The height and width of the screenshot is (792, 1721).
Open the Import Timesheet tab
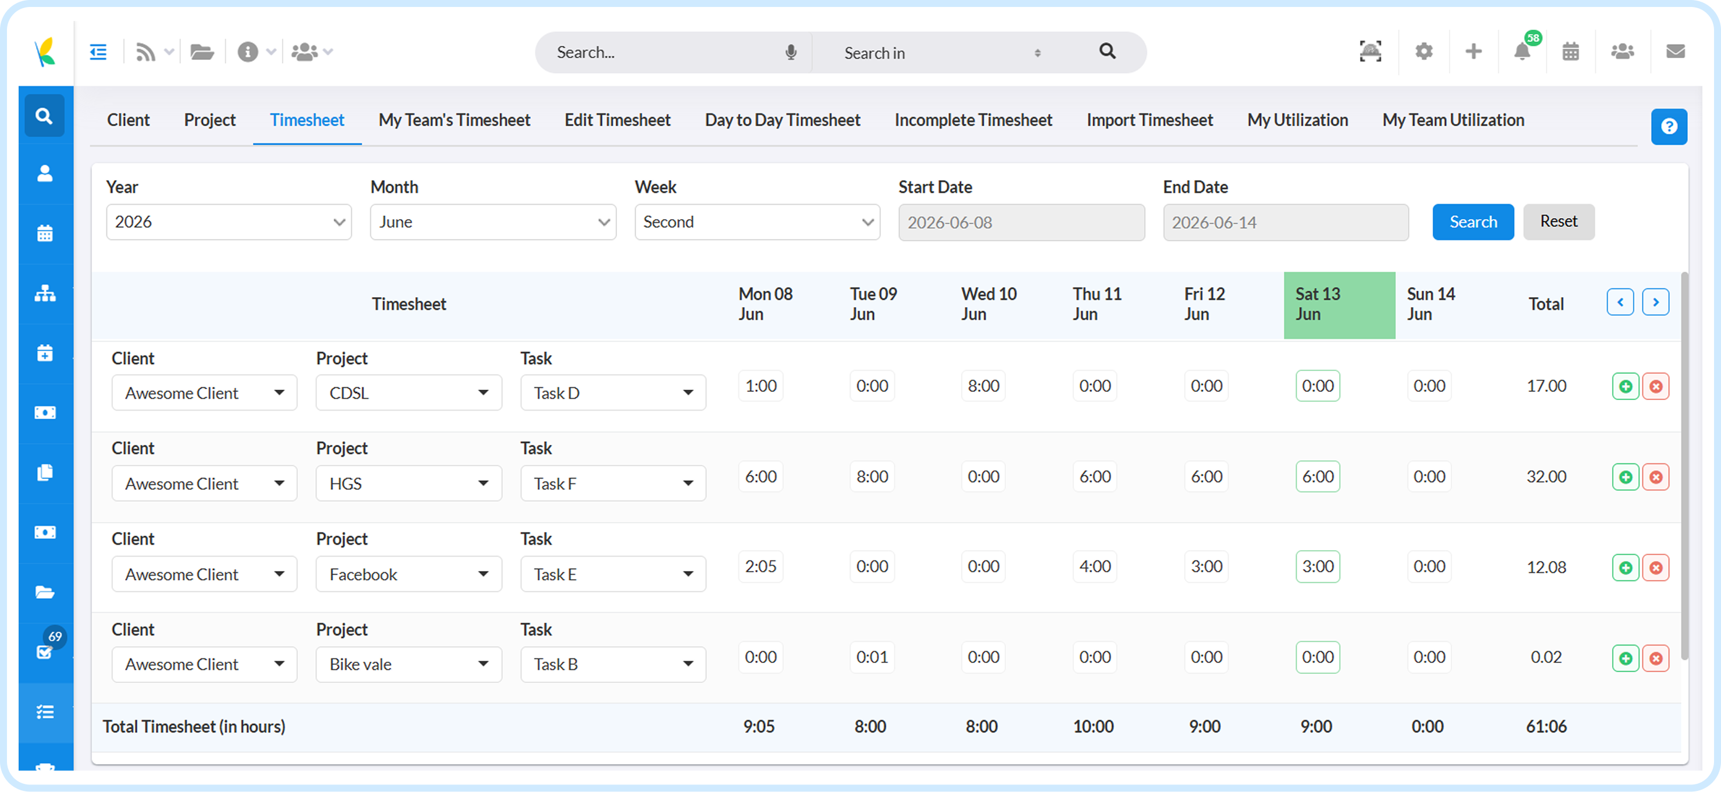[1150, 120]
